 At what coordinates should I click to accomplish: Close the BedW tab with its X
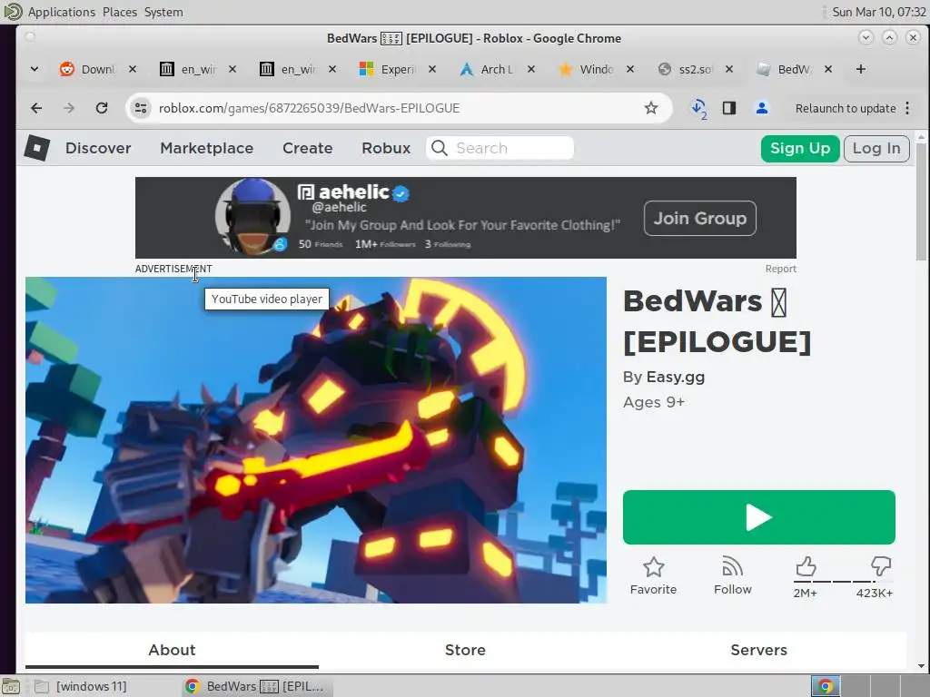828,69
